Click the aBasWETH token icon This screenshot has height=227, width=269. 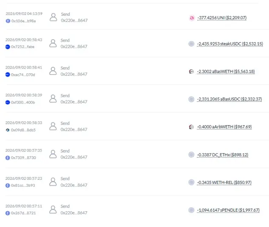[x=191, y=72]
